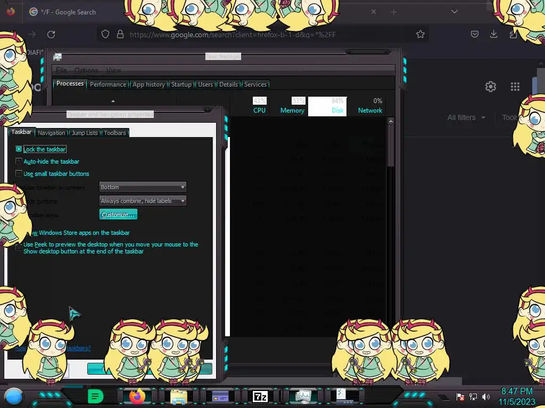The width and height of the screenshot is (545, 408).
Task: Switch to the Jump Lists tab
Action: pos(85,133)
